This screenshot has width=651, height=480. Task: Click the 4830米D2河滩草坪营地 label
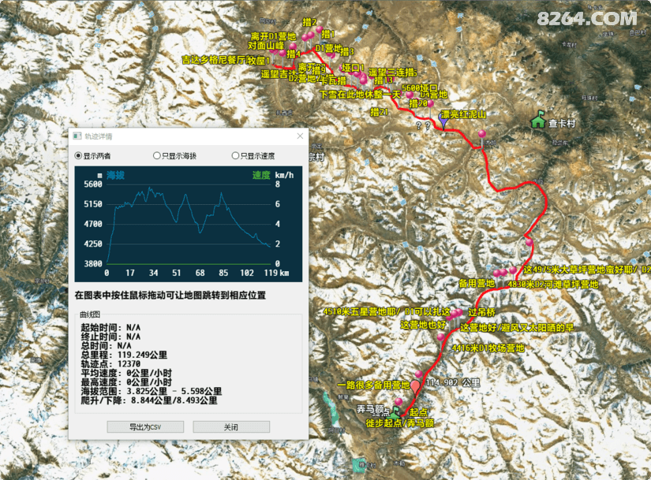pyautogui.click(x=553, y=285)
